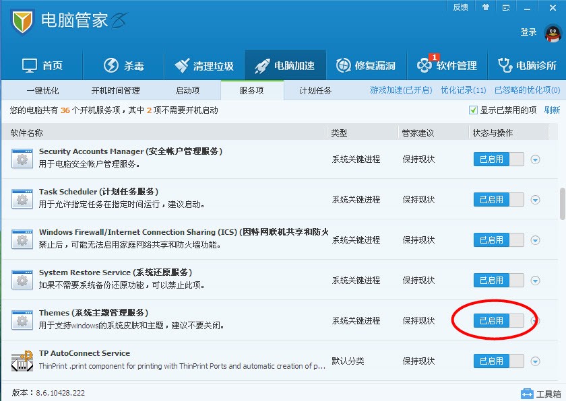Toggle 已启用 switch for System Restore Service
The height and width of the screenshot is (401, 566).
499,280
